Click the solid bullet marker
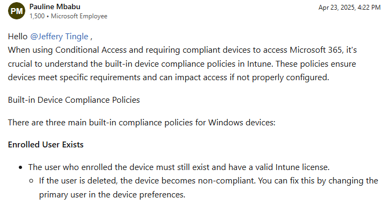 pyautogui.click(x=20, y=167)
